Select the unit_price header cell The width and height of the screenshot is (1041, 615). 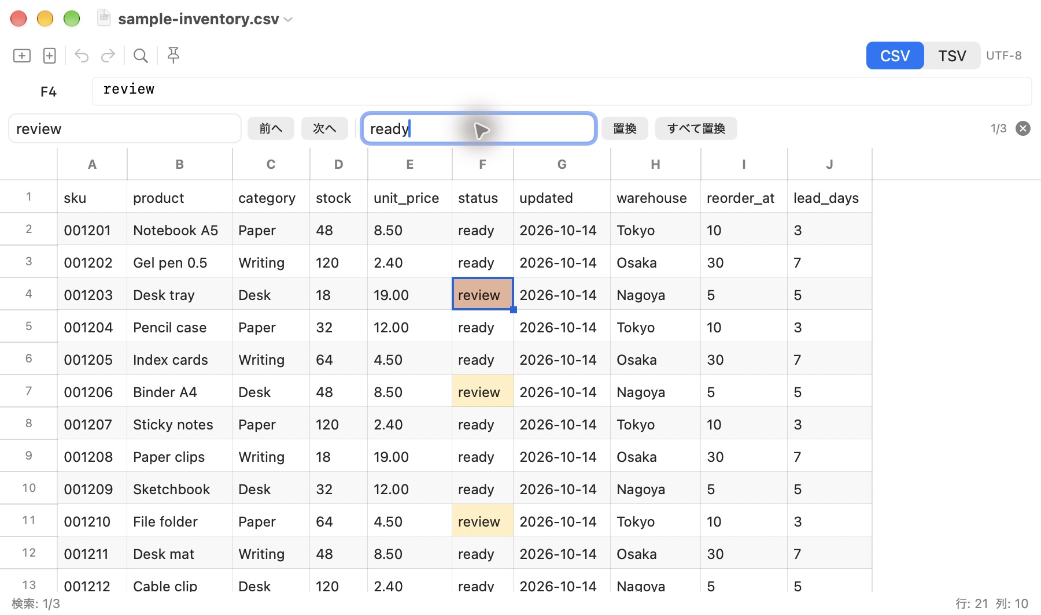coord(409,197)
